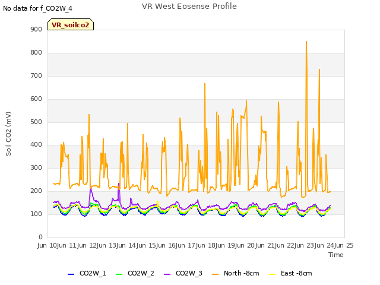Viewport: 380px width, 285px height.
Task: Click the East -8cm legend entry
Action: pos(290,273)
